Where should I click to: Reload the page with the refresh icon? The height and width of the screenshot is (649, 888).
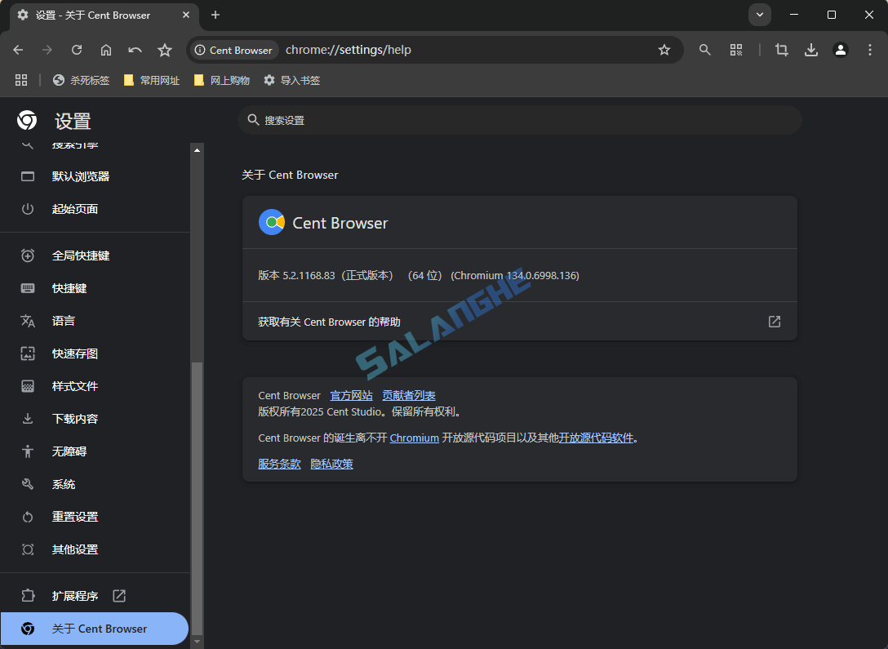77,50
